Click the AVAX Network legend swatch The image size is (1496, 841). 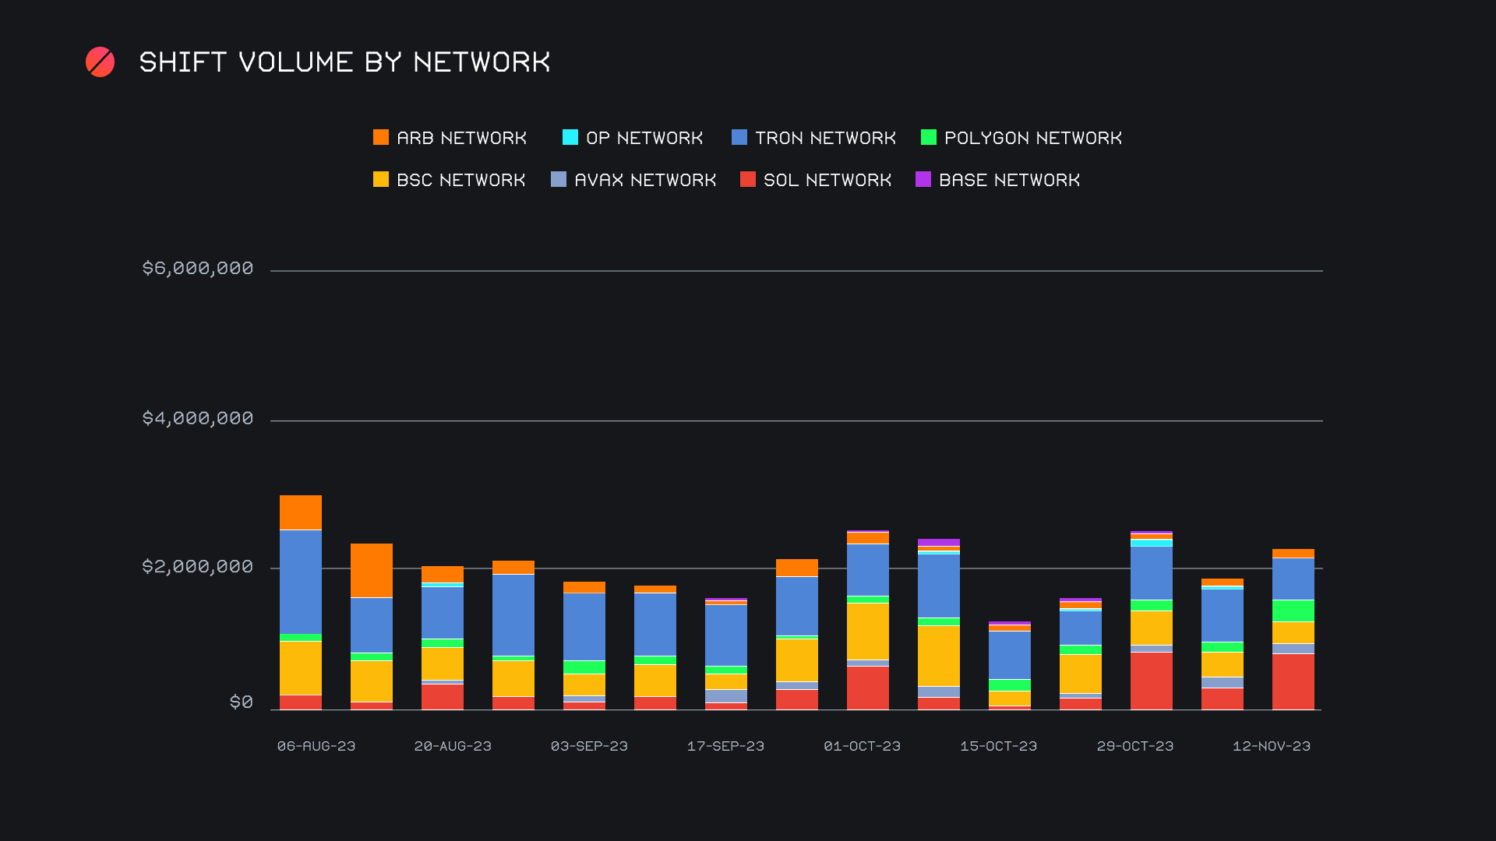point(558,180)
